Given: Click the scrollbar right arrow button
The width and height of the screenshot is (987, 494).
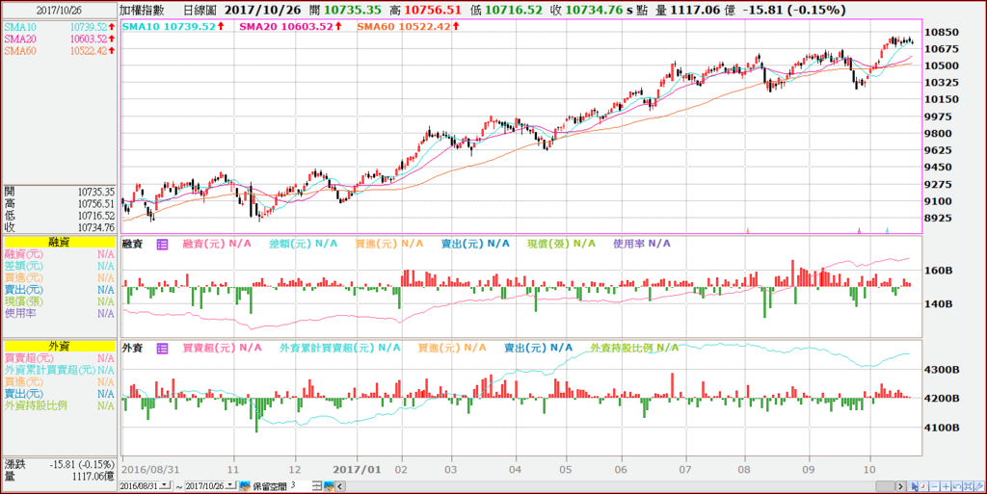Looking at the screenshot, I should click(901, 486).
